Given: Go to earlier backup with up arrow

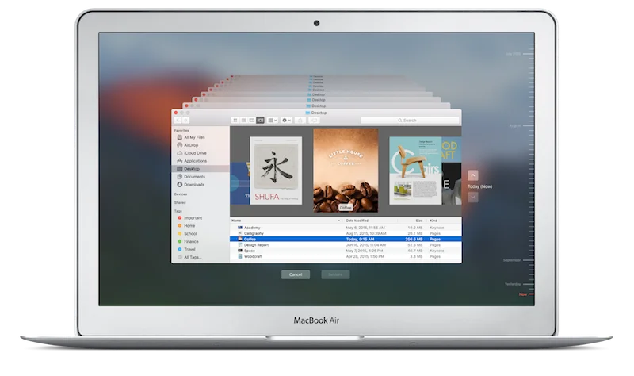Looking at the screenshot, I should pos(473,175).
